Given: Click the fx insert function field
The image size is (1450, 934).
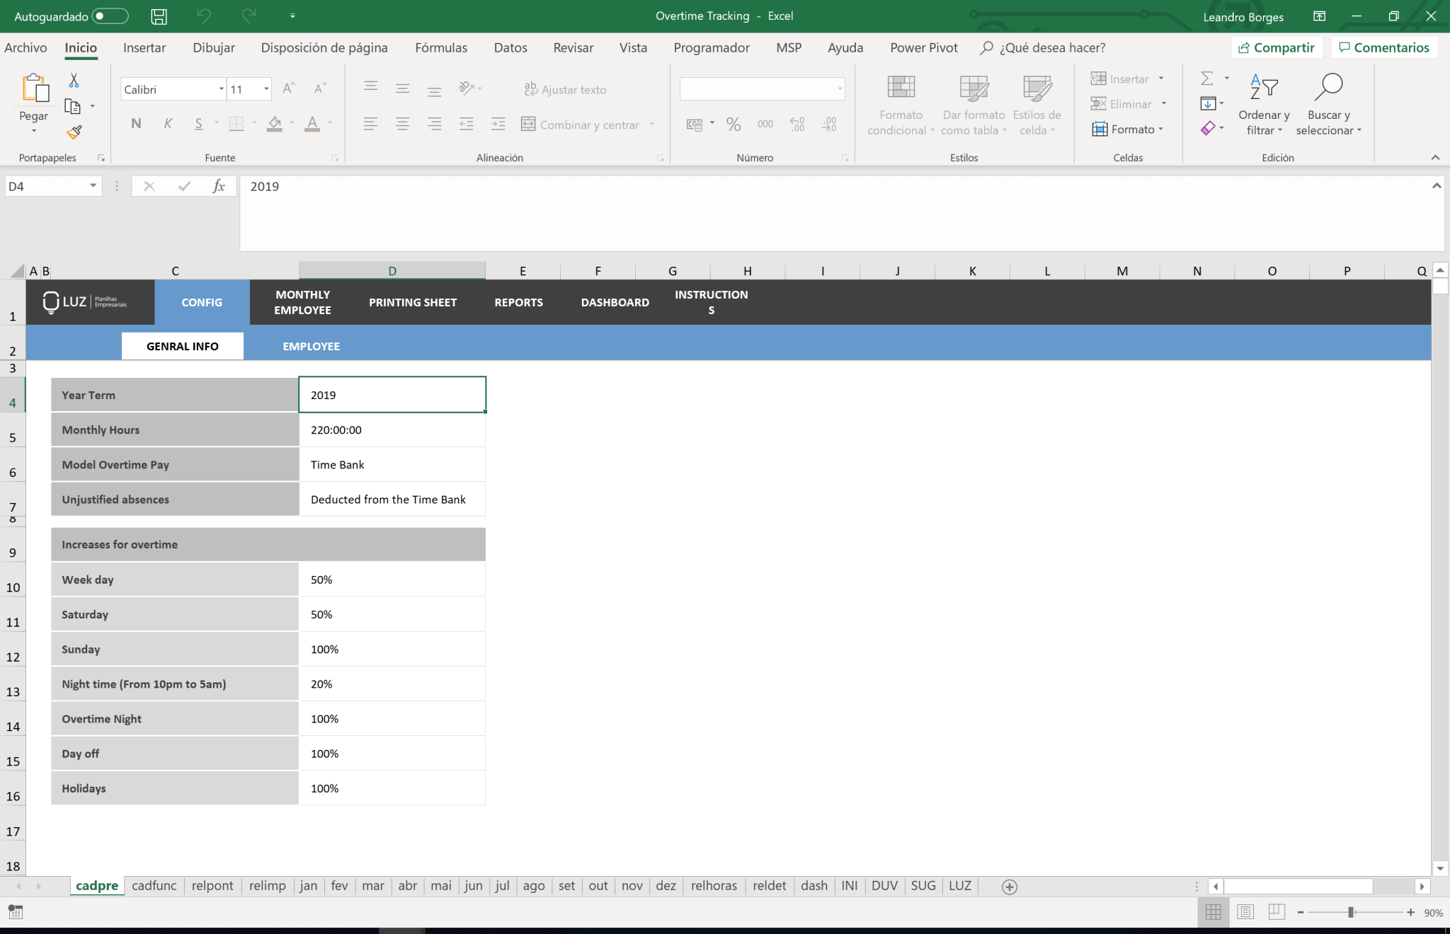Looking at the screenshot, I should pyautogui.click(x=219, y=186).
